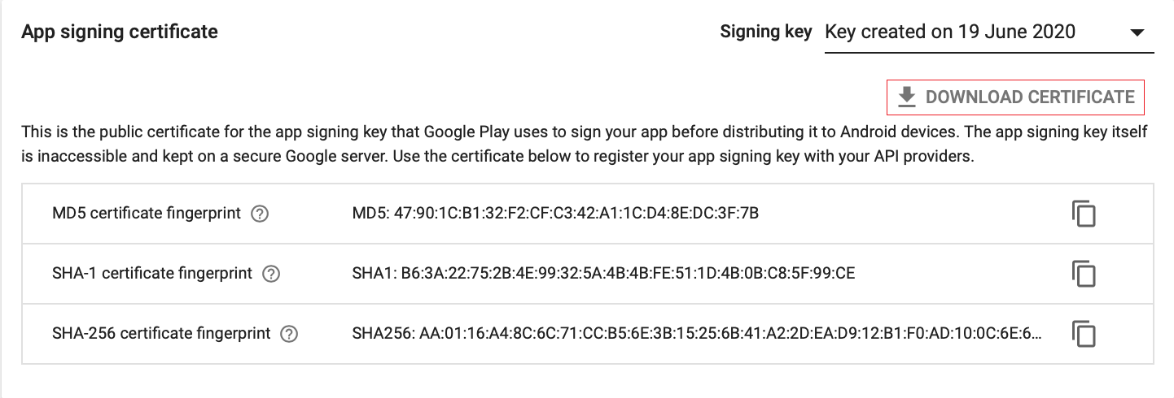1174x398 pixels.
Task: Click the 'App signing certificate' heading
Action: [120, 32]
